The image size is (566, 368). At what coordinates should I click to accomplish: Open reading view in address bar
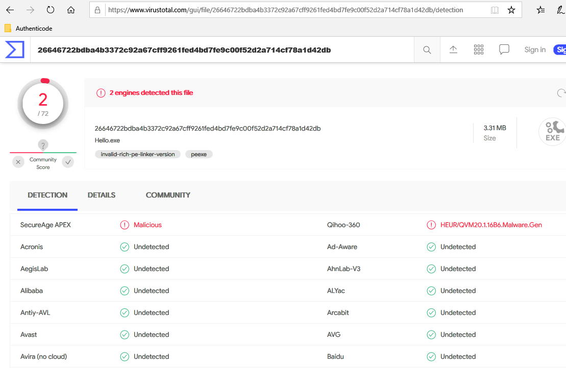pyautogui.click(x=495, y=10)
